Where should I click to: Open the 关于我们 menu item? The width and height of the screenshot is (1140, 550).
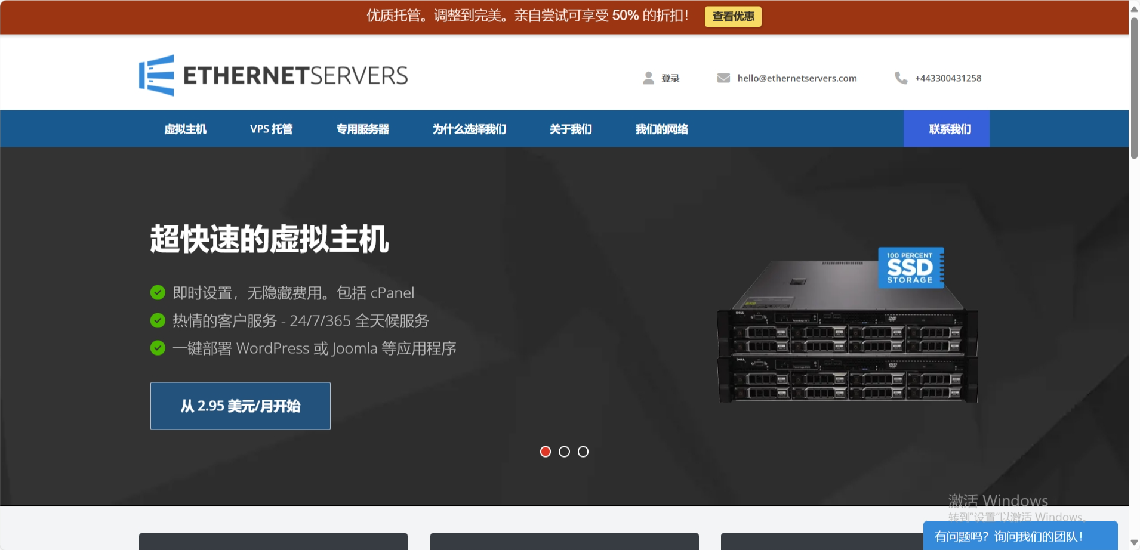pos(571,129)
